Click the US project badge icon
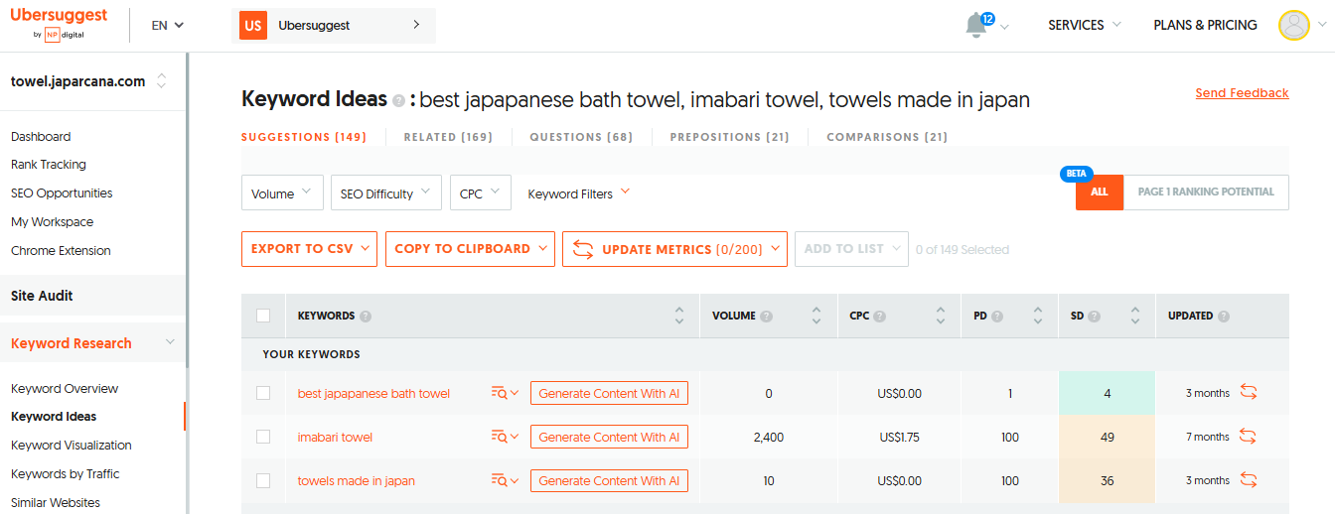The width and height of the screenshot is (1335, 514). [x=253, y=26]
